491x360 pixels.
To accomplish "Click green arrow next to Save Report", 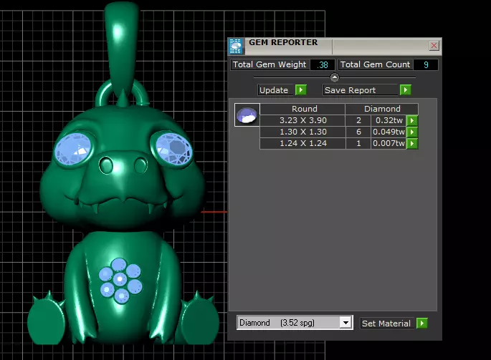I will click(406, 90).
